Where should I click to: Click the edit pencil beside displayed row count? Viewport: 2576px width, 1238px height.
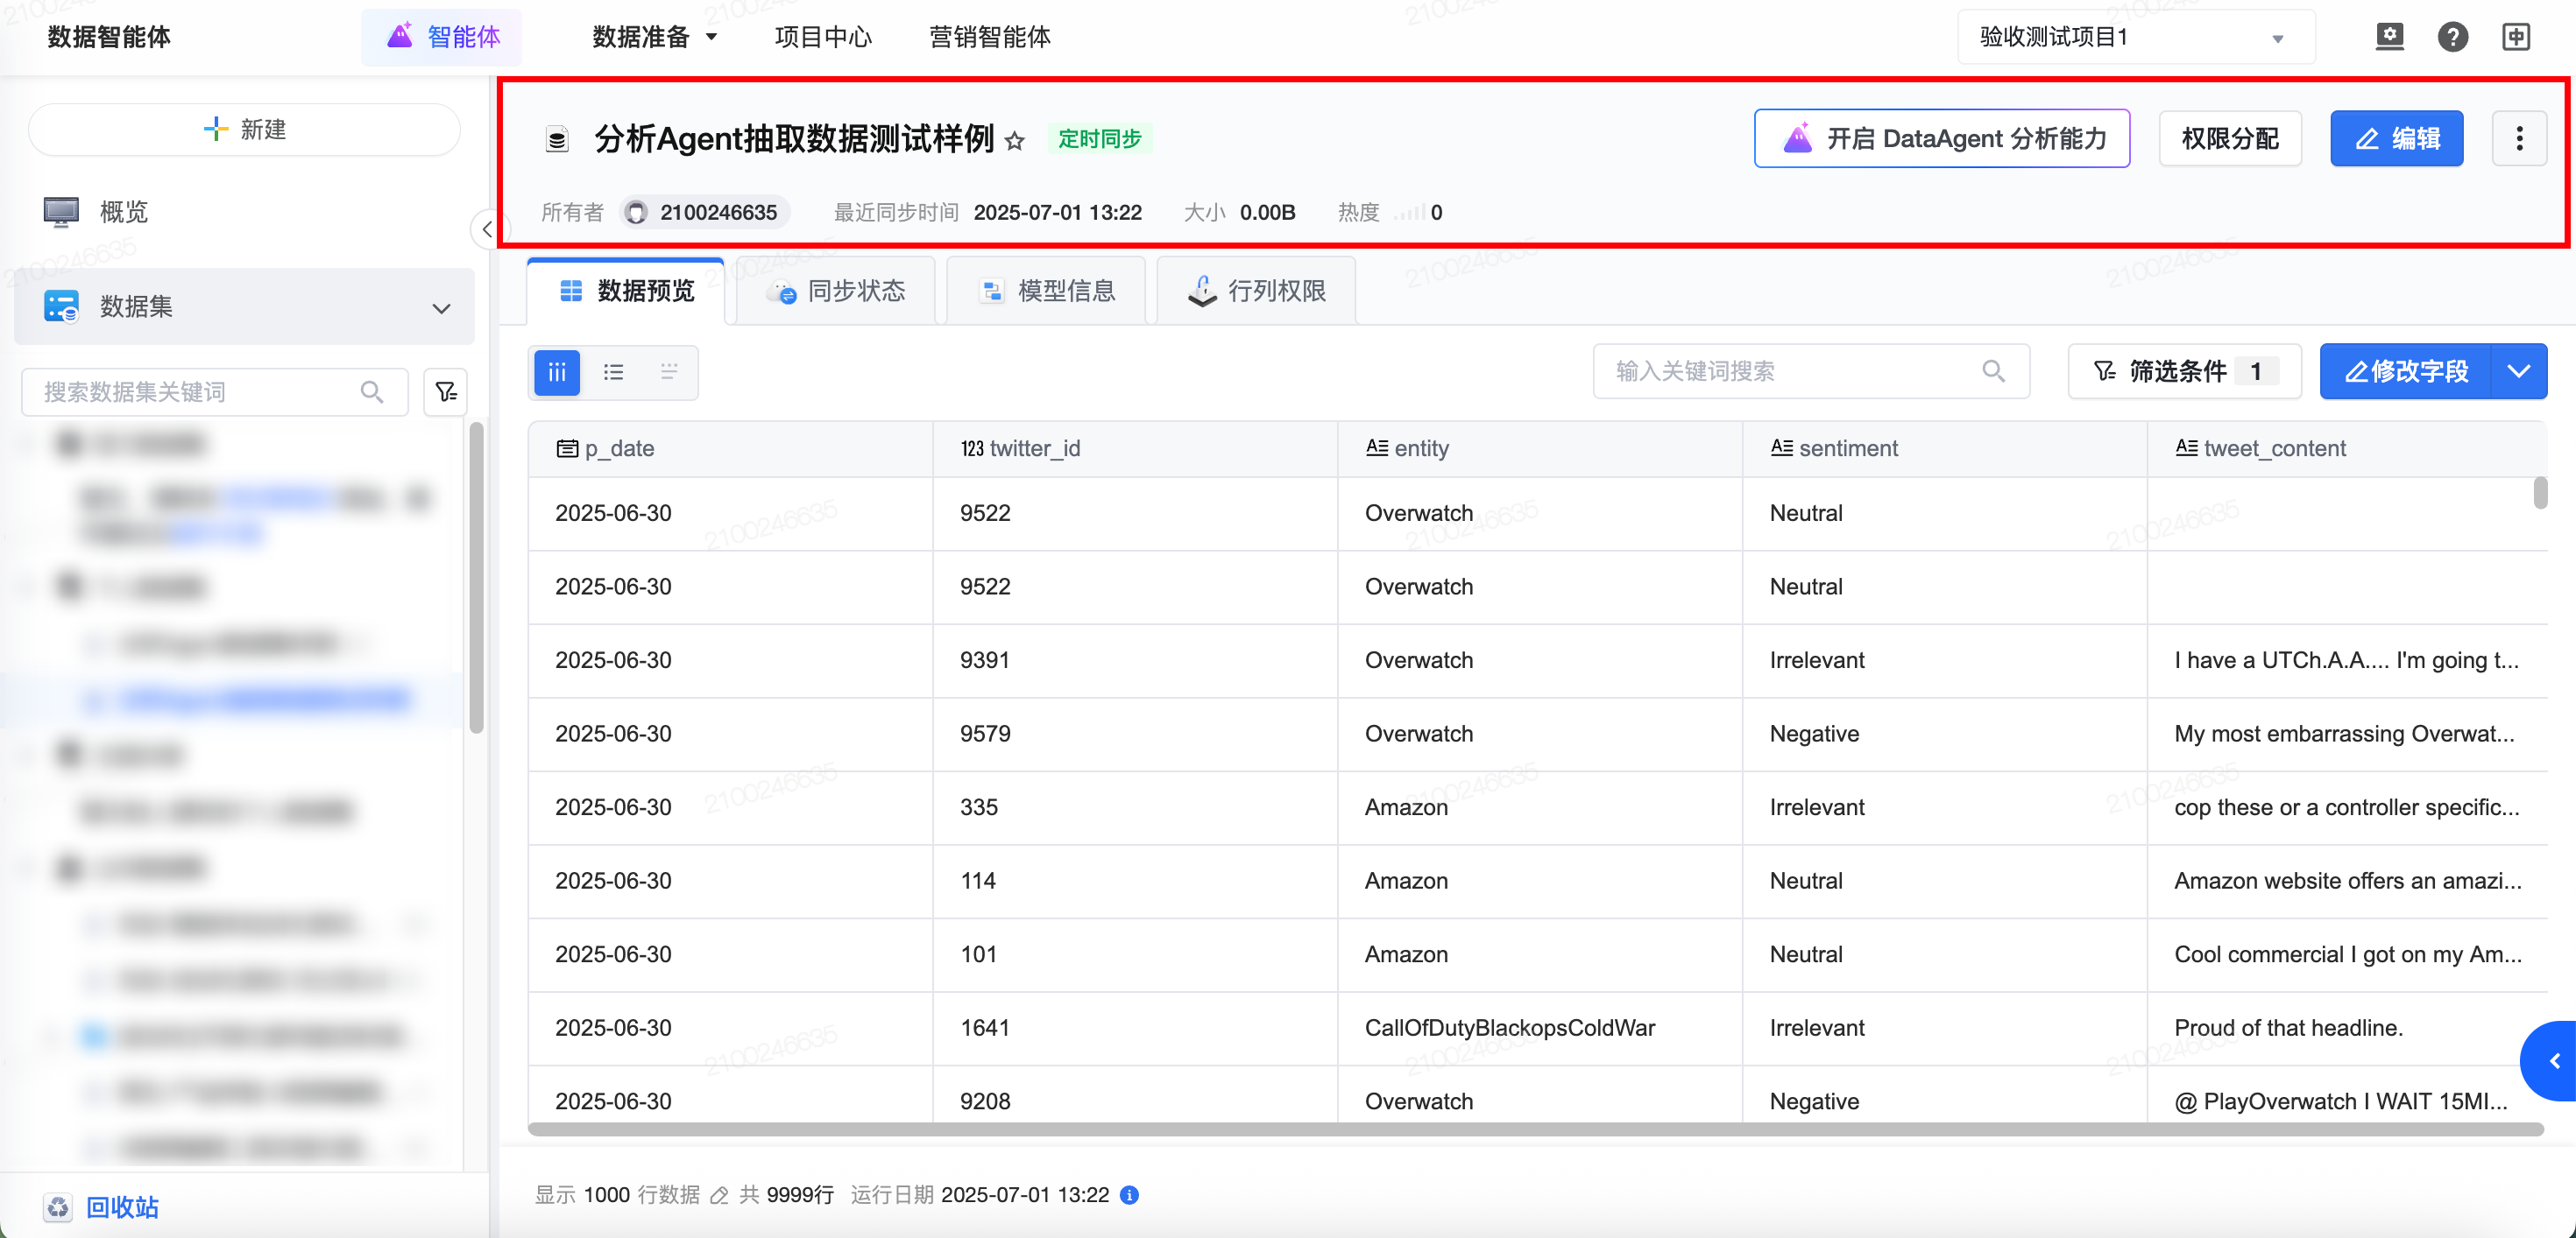(x=719, y=1195)
